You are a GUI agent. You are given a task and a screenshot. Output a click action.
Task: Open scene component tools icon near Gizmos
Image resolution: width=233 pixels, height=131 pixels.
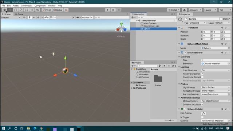[73, 17]
